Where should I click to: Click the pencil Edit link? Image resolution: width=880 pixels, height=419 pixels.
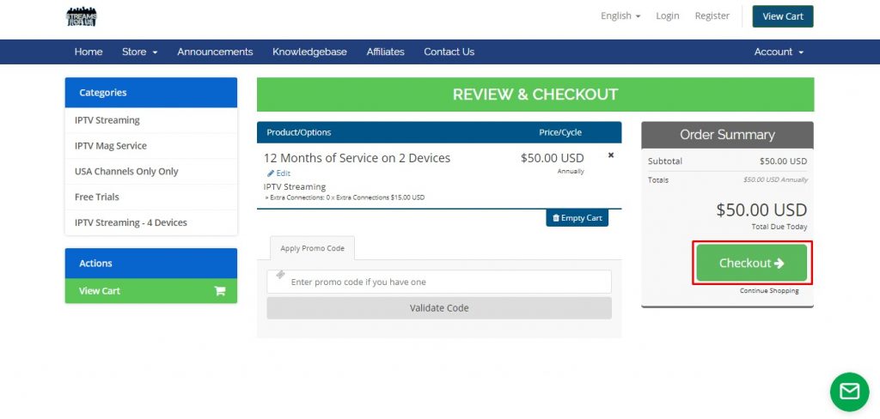278,173
